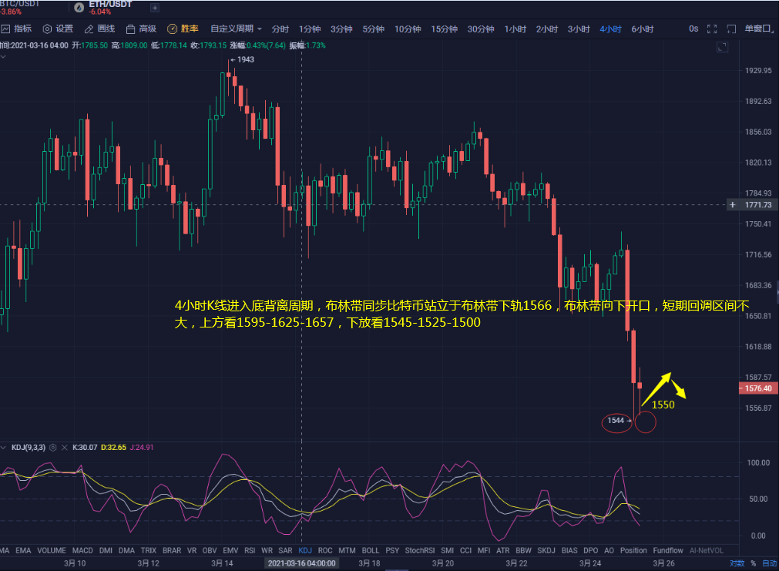
Task: Enable the MACD indicator
Action: pyautogui.click(x=82, y=550)
